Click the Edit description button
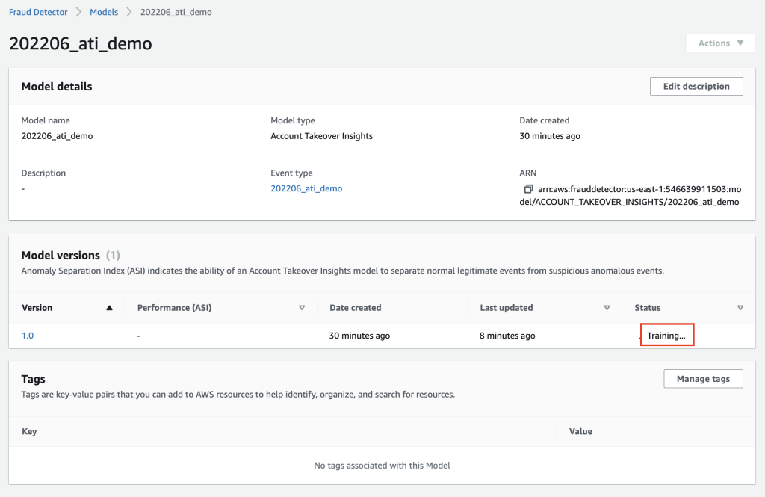The image size is (765, 497). 696,87
